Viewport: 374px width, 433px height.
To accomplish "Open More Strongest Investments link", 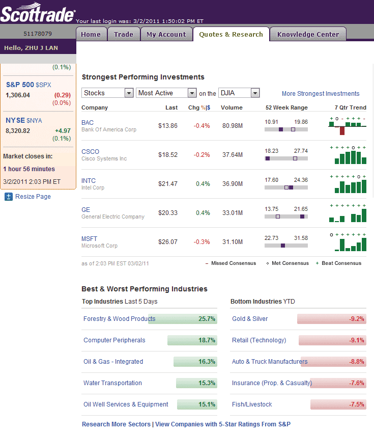I will [x=321, y=94].
